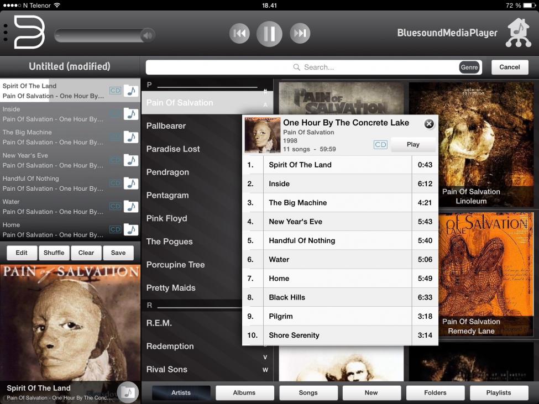This screenshot has width=539, height=404.
Task: Open music note menu for Spirit Of The Land queue row
Action: click(x=131, y=91)
